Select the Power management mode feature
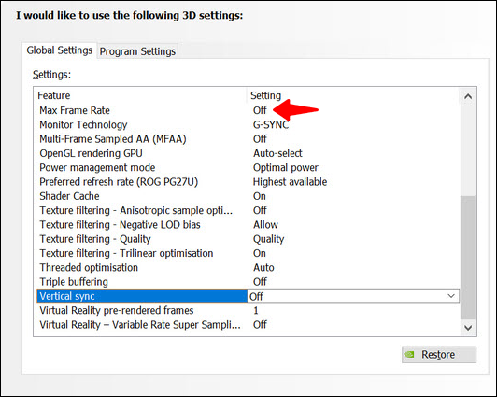This screenshot has width=497, height=397. [x=97, y=167]
